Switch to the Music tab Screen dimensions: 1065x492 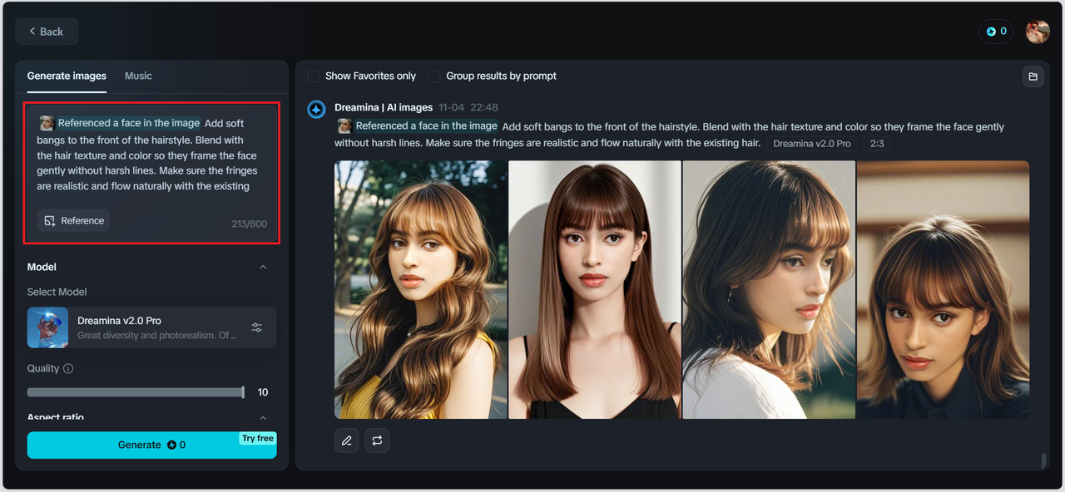[x=138, y=76]
